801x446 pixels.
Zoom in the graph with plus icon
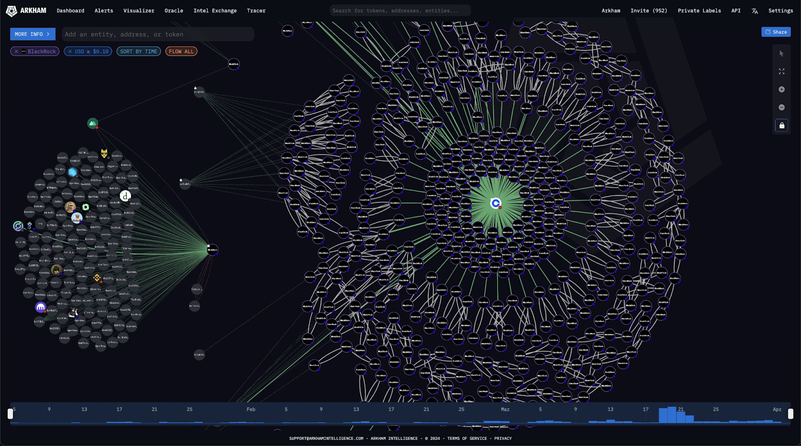(781, 90)
